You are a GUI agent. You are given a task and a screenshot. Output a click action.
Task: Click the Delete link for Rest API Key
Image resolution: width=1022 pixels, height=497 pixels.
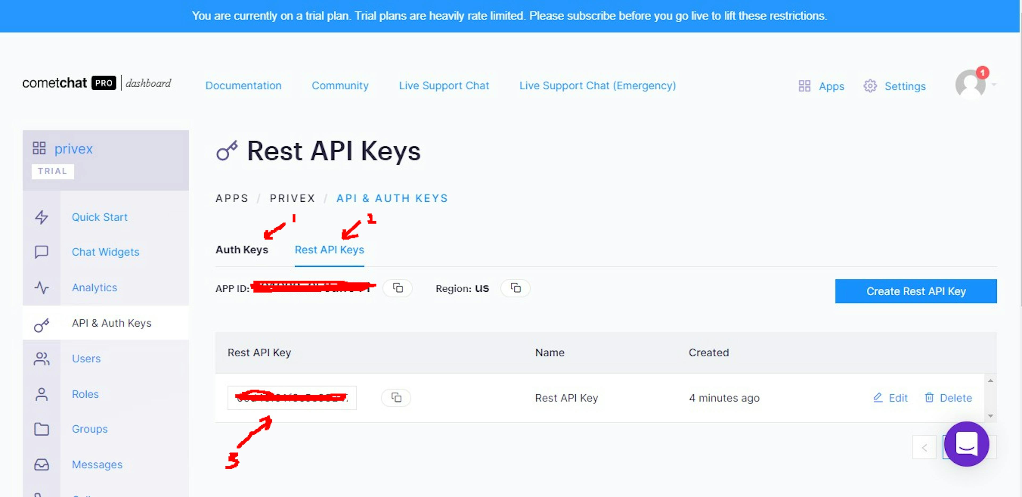[x=950, y=397]
